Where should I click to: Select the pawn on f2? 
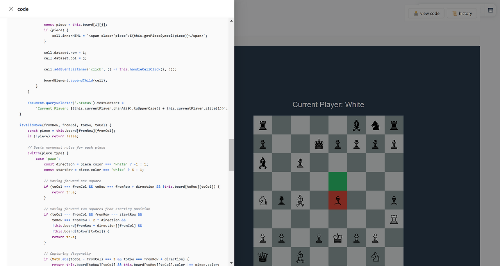tap(357, 238)
